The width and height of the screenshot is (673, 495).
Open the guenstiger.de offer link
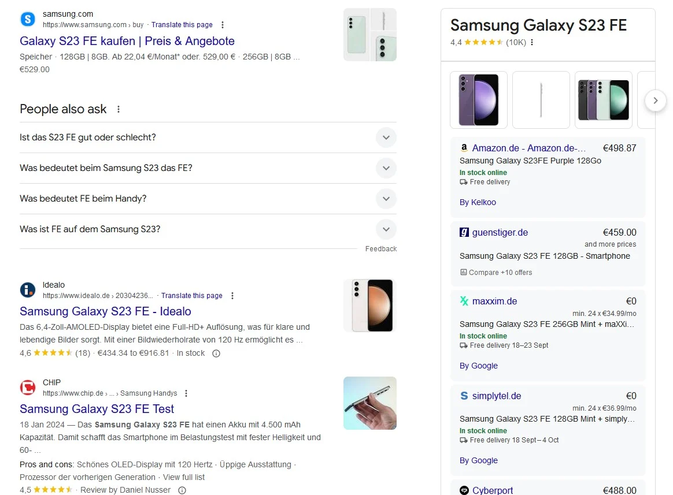(500, 233)
